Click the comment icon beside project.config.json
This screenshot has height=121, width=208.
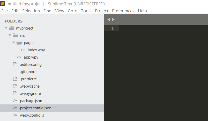point(15,108)
